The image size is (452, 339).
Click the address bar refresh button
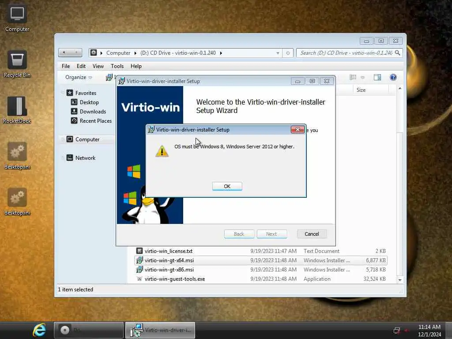click(288, 53)
